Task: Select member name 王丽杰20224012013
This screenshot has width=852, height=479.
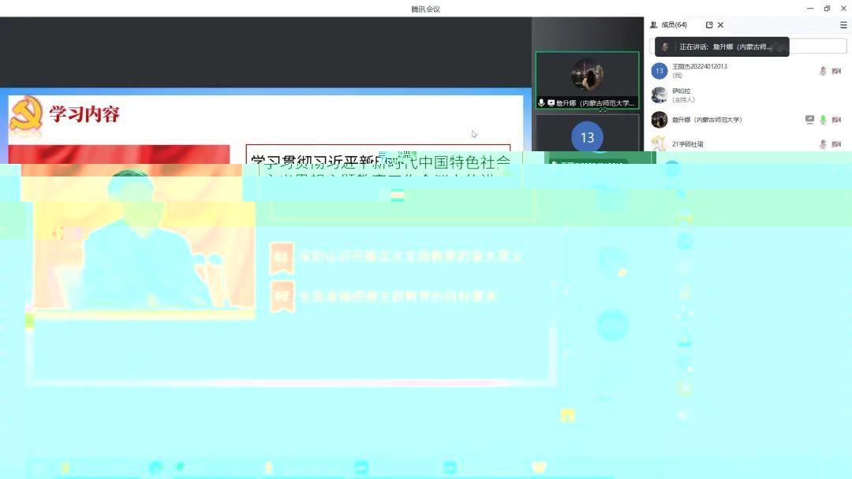Action: click(699, 67)
